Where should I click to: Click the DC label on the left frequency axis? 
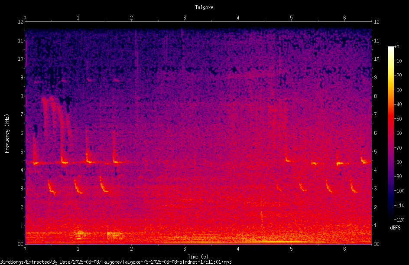(x=20, y=244)
